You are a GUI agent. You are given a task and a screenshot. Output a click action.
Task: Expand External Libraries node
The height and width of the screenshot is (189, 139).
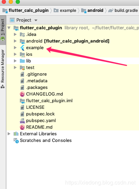click(x=9, y=134)
